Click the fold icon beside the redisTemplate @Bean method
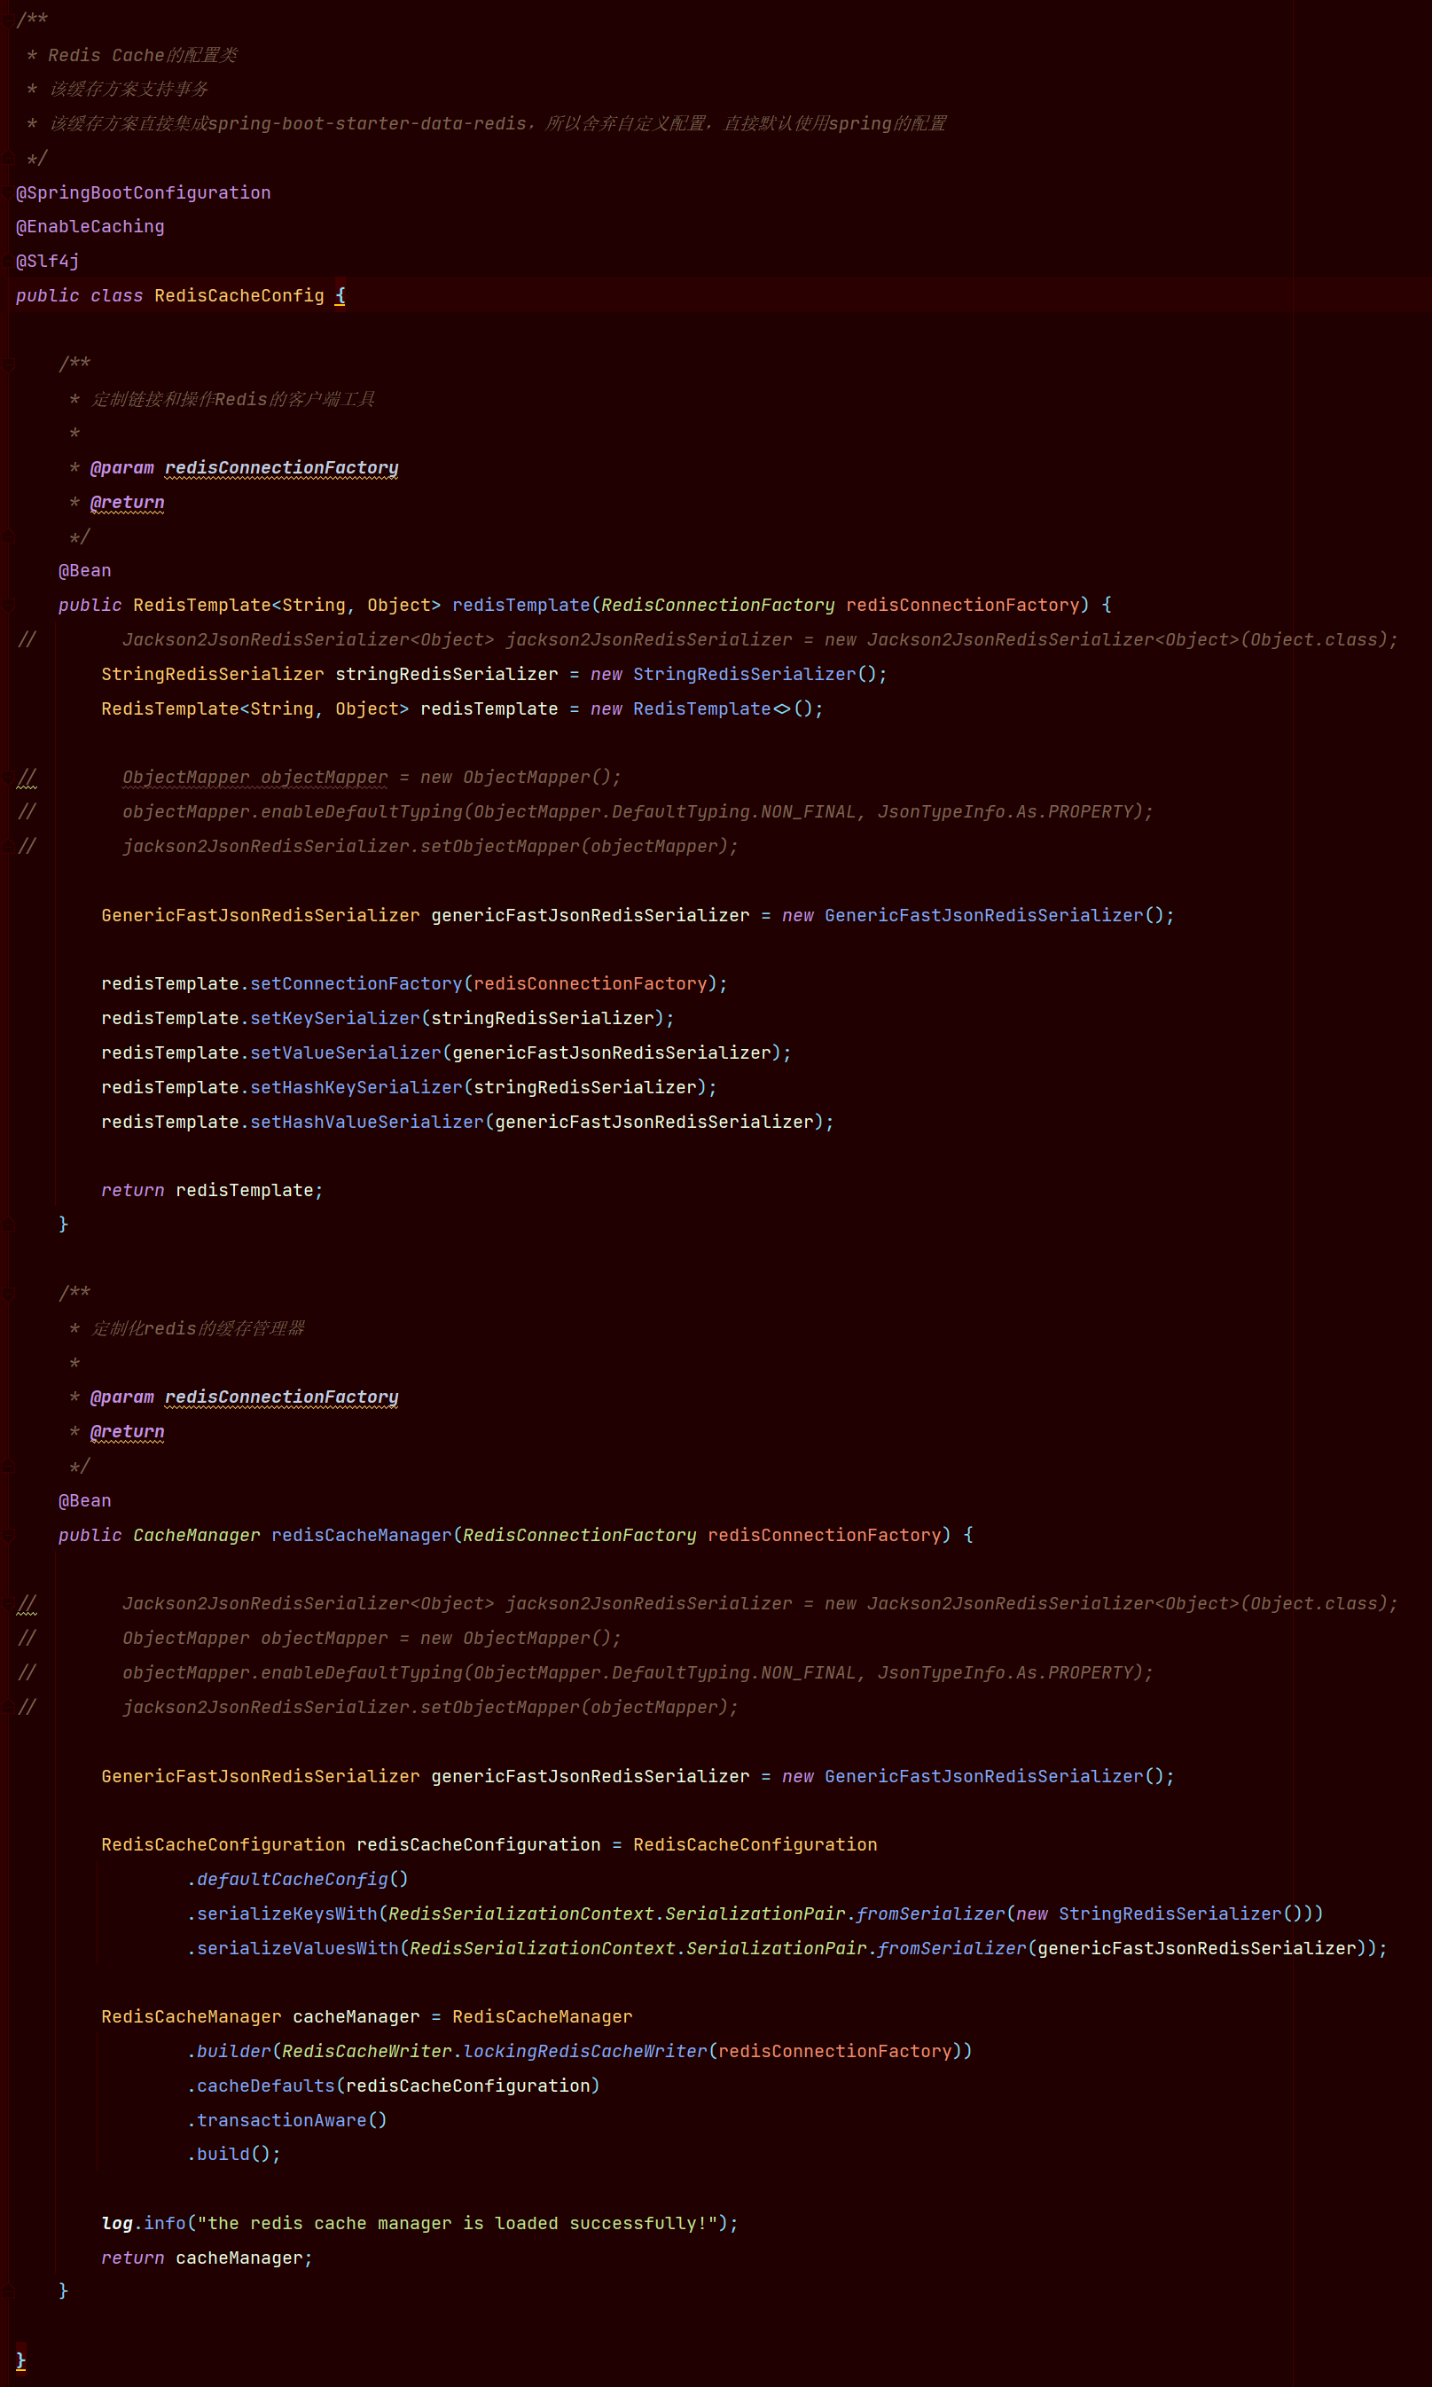Image resolution: width=1432 pixels, height=2387 pixels. (x=10, y=605)
